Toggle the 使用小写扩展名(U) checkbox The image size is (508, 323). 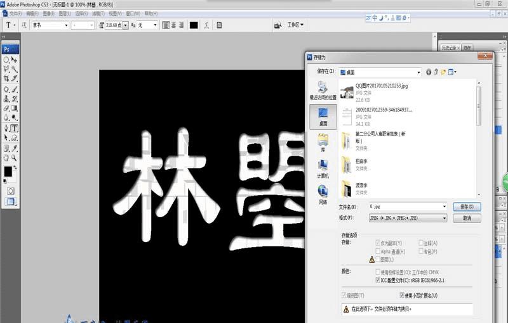click(402, 295)
